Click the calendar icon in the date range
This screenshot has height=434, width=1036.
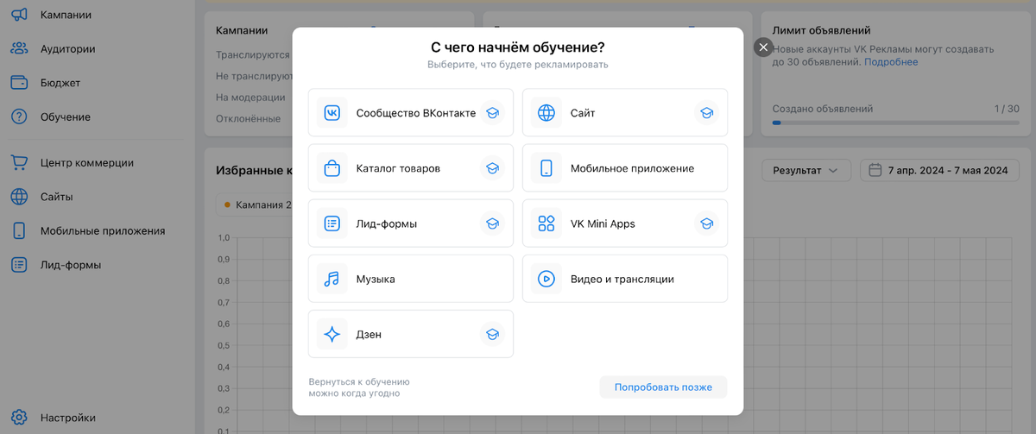tap(875, 170)
